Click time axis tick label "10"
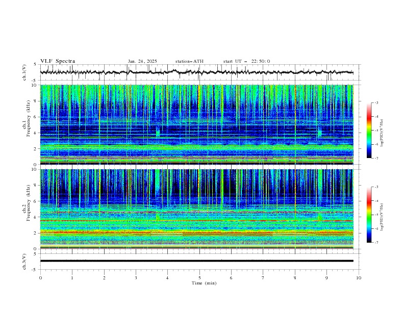404x312 pixels. (359, 278)
